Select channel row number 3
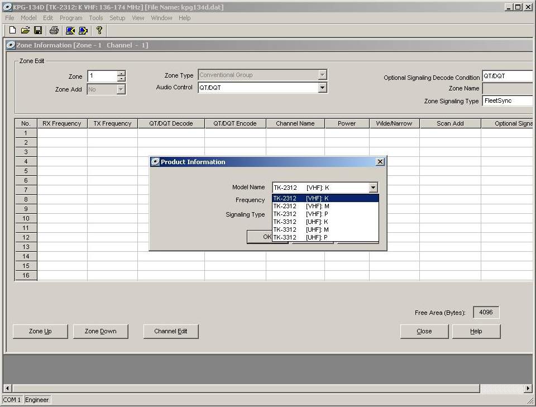Image resolution: width=536 pixels, height=407 pixels. [26, 152]
